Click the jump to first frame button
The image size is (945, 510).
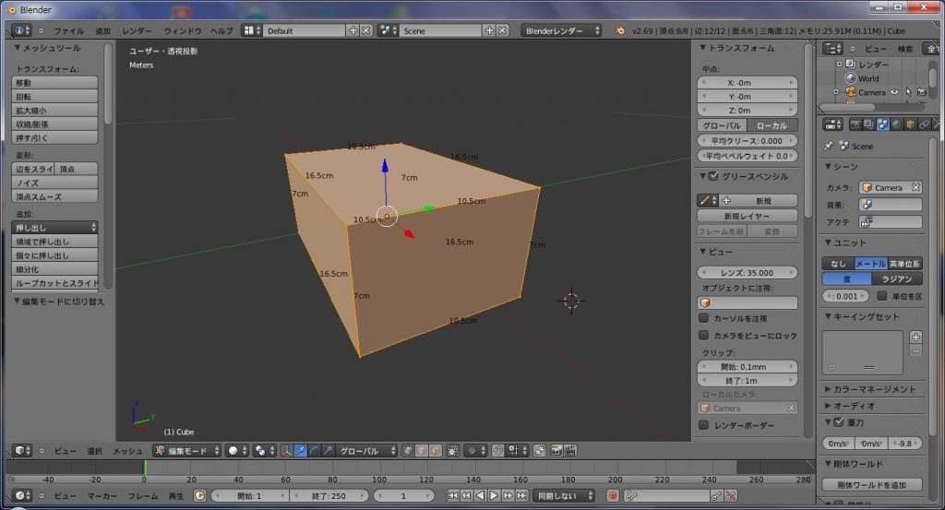click(452, 495)
